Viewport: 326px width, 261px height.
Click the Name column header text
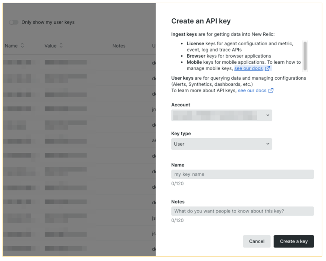11,46
